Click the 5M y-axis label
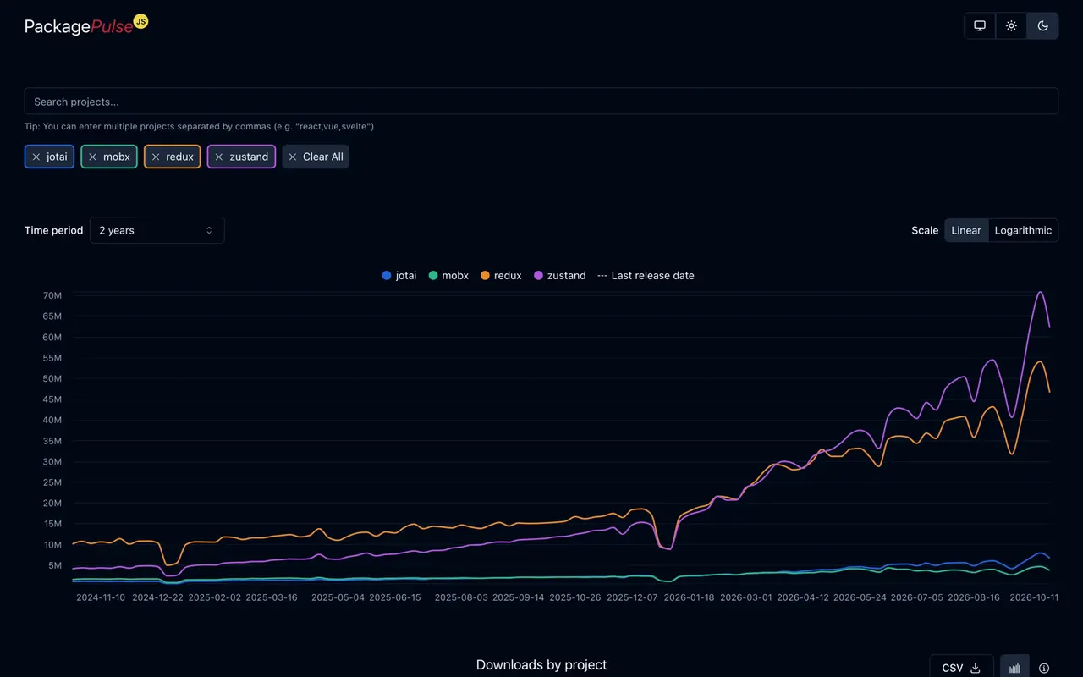Image resolution: width=1083 pixels, height=677 pixels. click(x=54, y=565)
